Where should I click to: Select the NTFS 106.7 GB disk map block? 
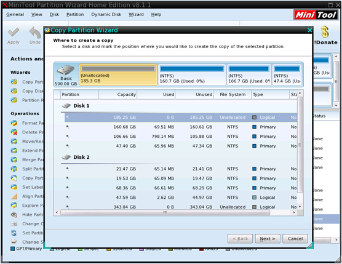[249, 75]
